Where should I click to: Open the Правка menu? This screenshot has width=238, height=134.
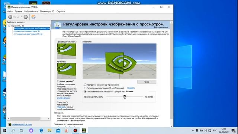coord(18,12)
